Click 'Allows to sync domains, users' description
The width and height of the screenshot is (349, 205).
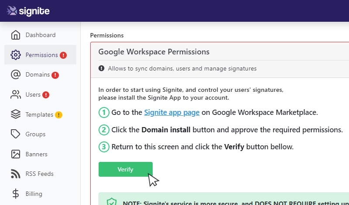182,68
